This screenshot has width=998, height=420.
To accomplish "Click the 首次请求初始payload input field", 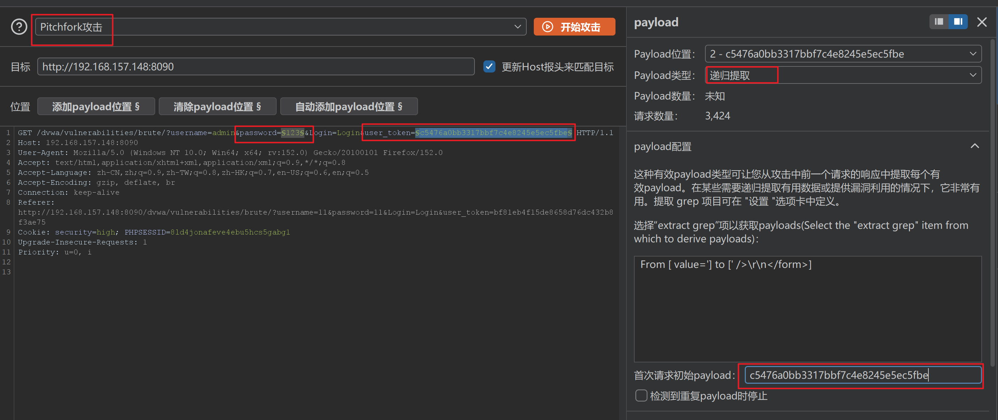I will point(862,375).
